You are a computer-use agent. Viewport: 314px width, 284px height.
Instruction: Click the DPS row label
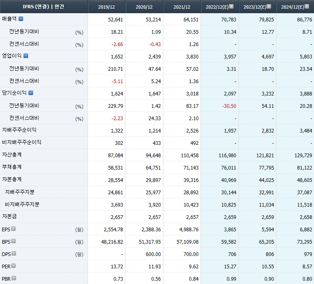pyautogui.click(x=6, y=254)
